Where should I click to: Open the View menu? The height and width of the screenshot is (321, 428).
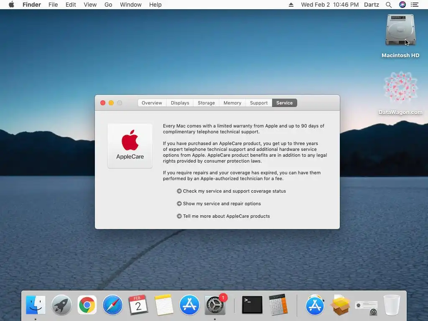tap(90, 5)
